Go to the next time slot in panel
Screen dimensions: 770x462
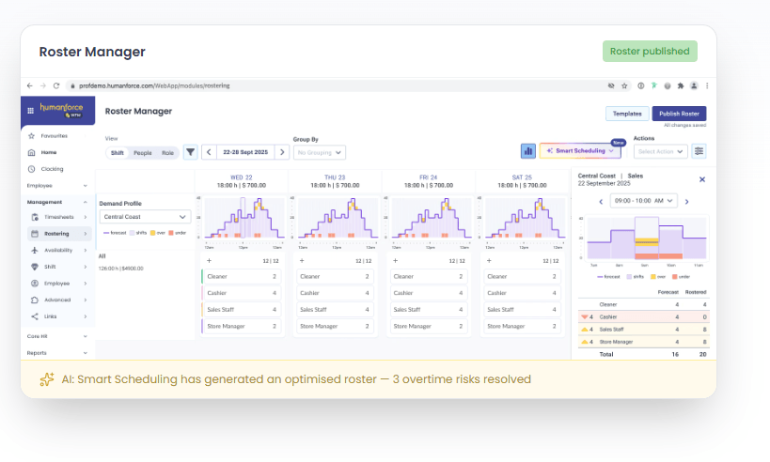pos(686,202)
